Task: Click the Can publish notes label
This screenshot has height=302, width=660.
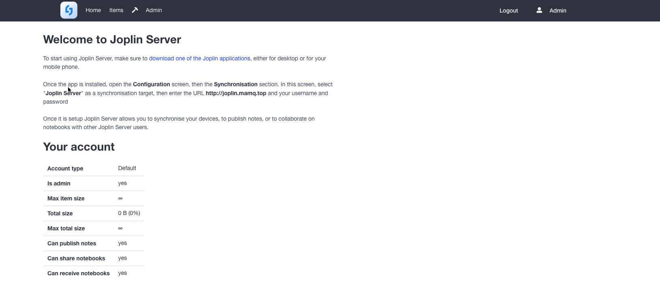Action: [72, 243]
